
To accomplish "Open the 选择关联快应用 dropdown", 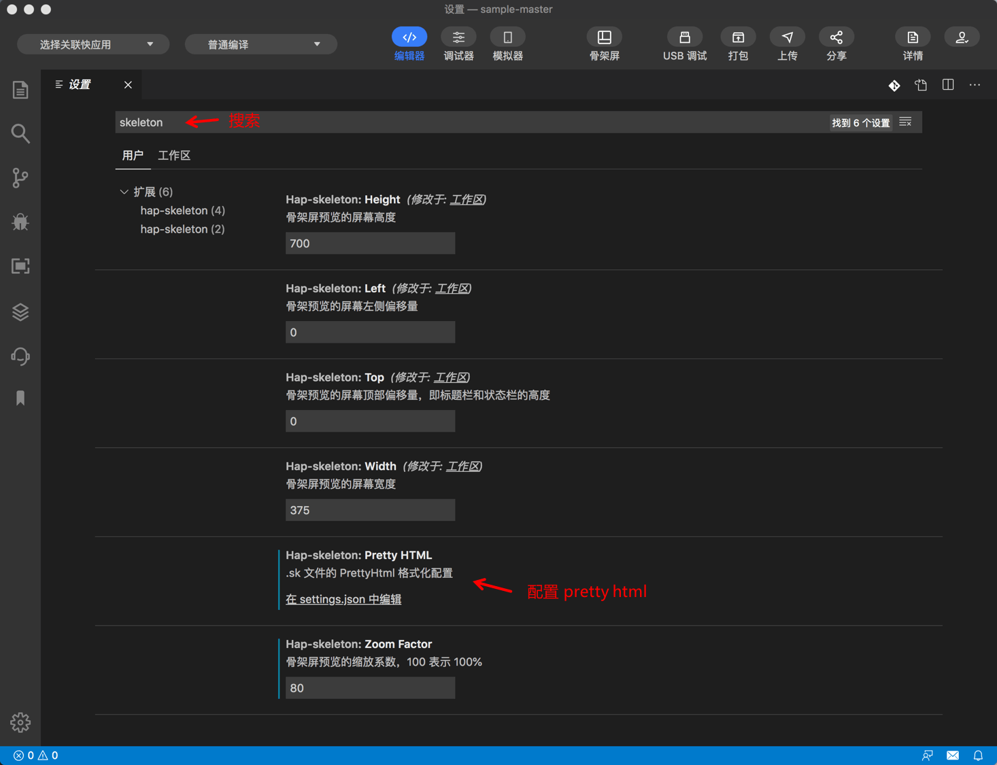I will tap(93, 45).
